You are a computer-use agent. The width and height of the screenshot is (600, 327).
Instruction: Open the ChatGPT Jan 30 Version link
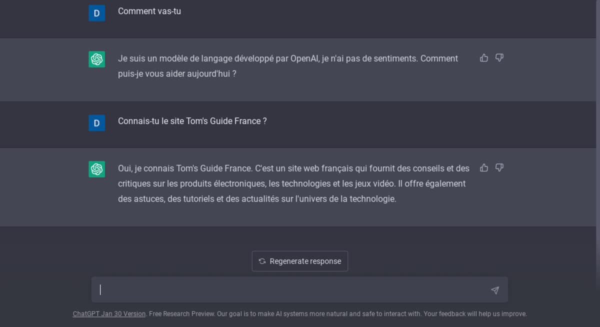[x=109, y=314]
